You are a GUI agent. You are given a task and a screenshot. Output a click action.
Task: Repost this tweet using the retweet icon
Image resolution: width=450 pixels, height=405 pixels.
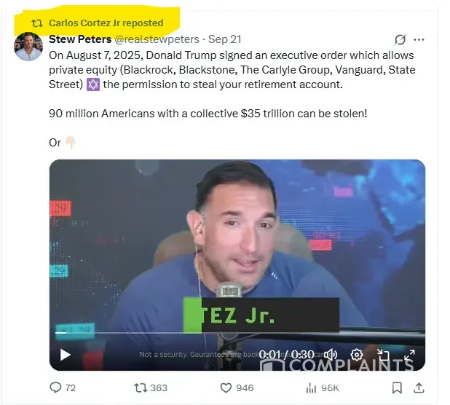[x=141, y=388]
